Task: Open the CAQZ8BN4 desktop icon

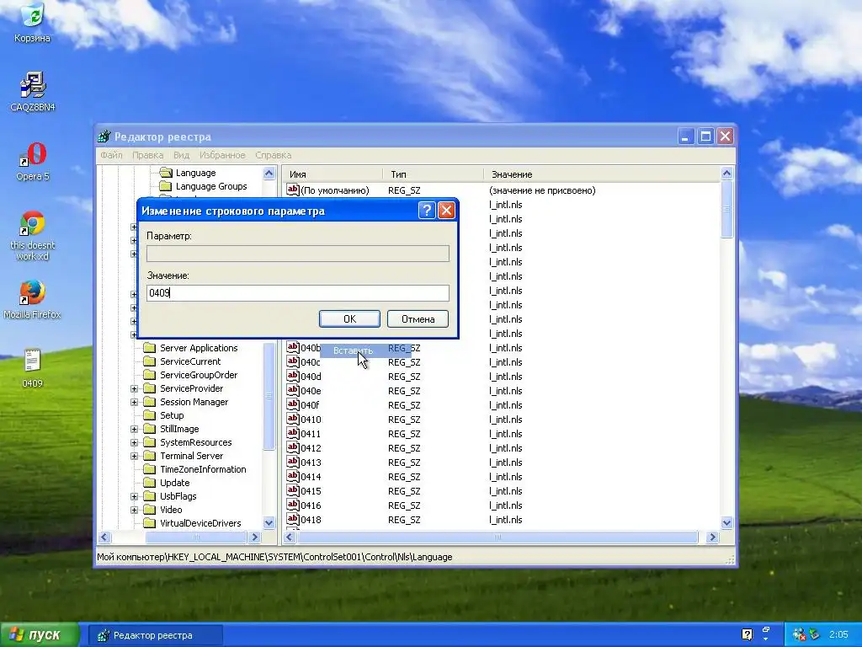Action: pyautogui.click(x=33, y=91)
